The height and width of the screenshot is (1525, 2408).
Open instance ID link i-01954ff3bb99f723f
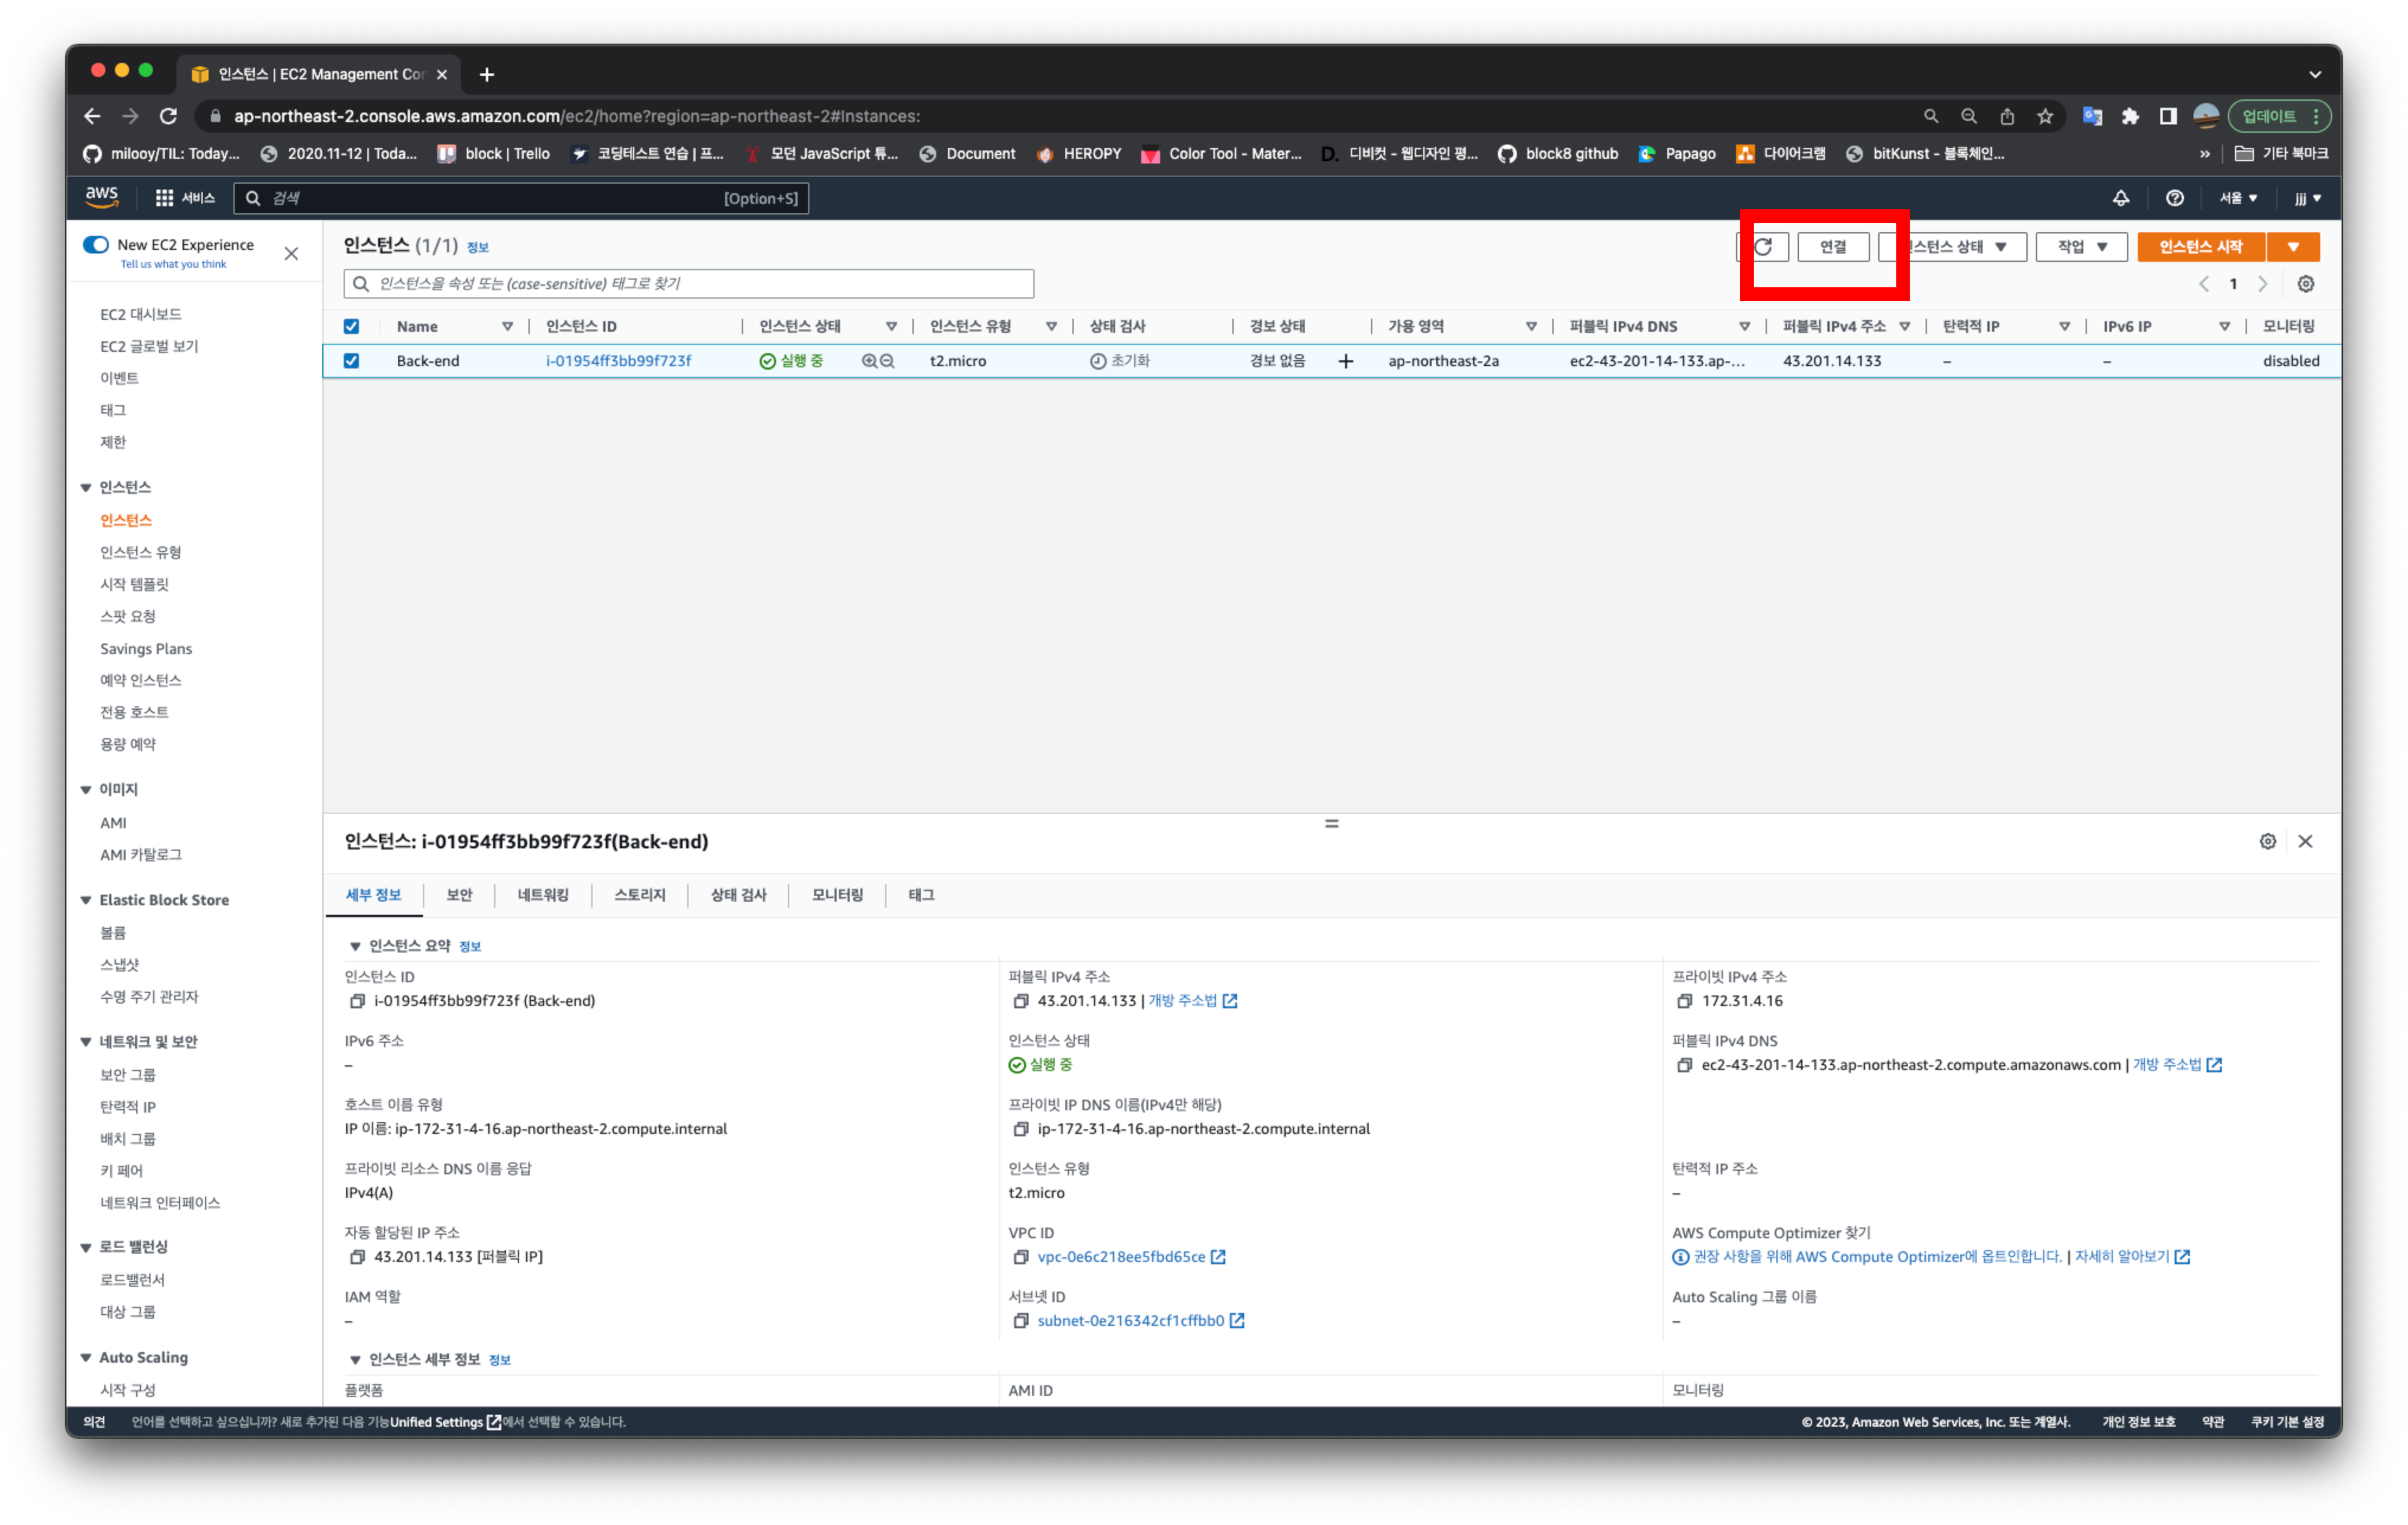pos(618,361)
